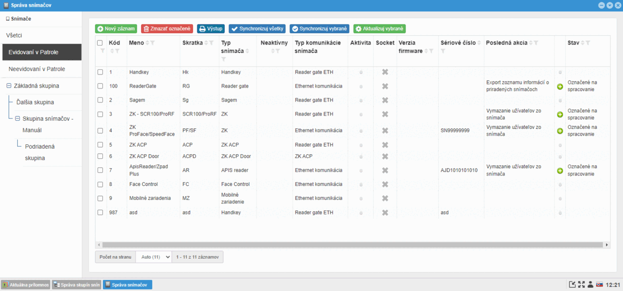Check the box for the Face Control row
The height and width of the screenshot is (291, 623).
click(100, 184)
